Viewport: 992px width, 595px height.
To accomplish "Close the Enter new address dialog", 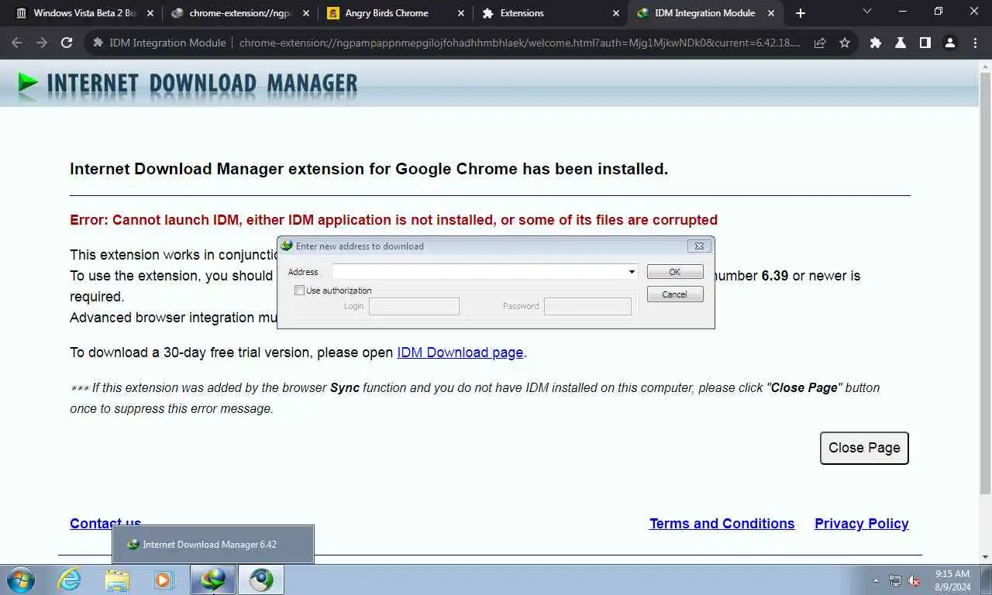I will [x=699, y=246].
